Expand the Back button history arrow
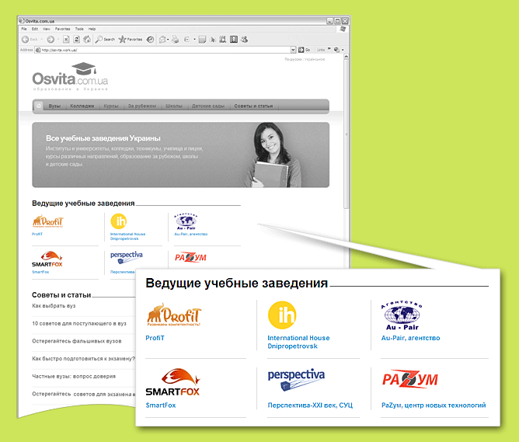The image size is (519, 442). point(42,40)
